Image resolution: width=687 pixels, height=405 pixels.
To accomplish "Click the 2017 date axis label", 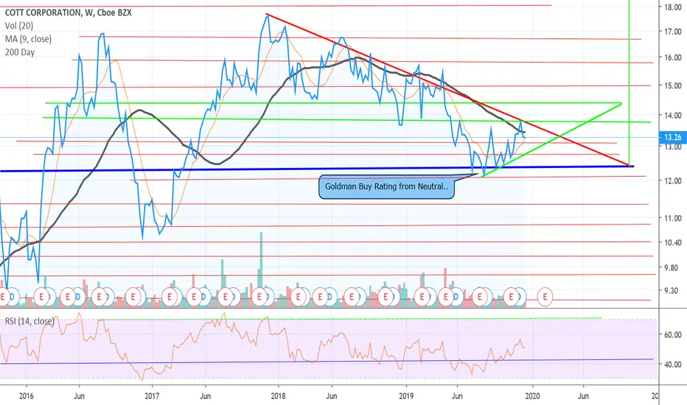I will 152,396.
